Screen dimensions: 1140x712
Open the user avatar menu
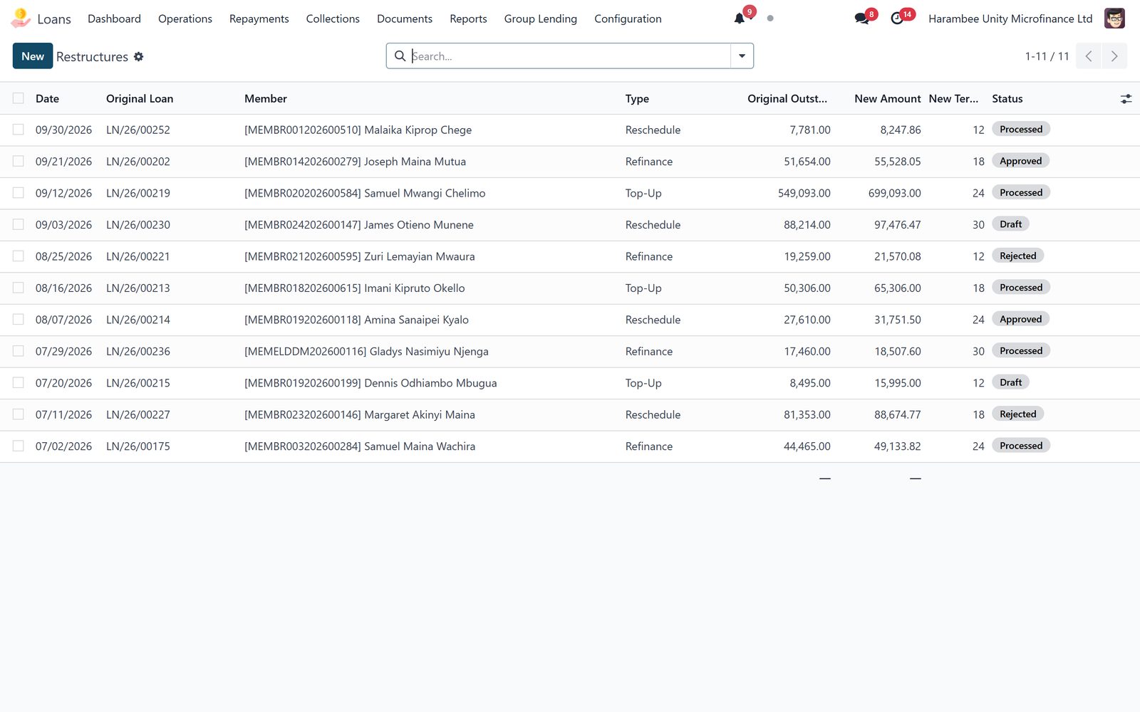[1114, 19]
